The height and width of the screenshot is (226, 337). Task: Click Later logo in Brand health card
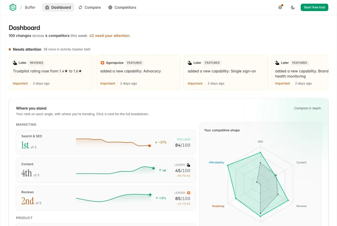tap(277, 63)
